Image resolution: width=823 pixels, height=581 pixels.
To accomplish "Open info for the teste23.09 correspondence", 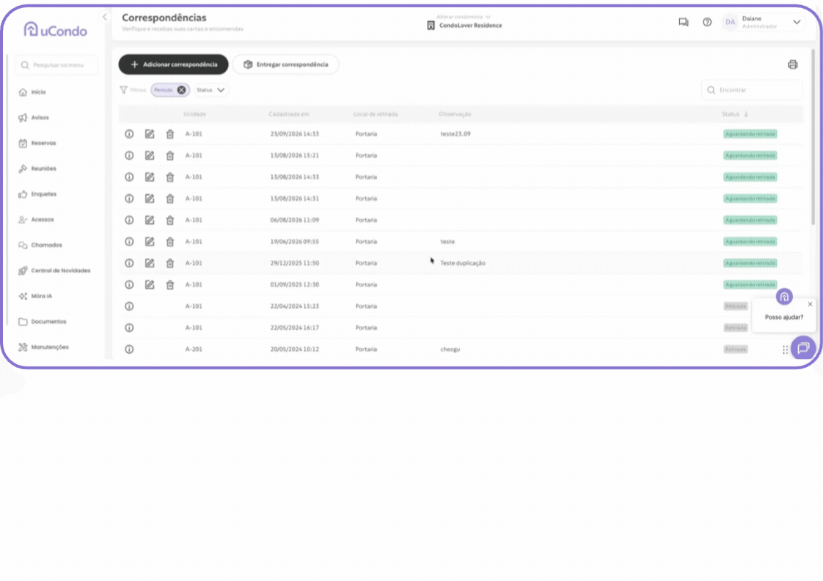I will pyautogui.click(x=129, y=134).
